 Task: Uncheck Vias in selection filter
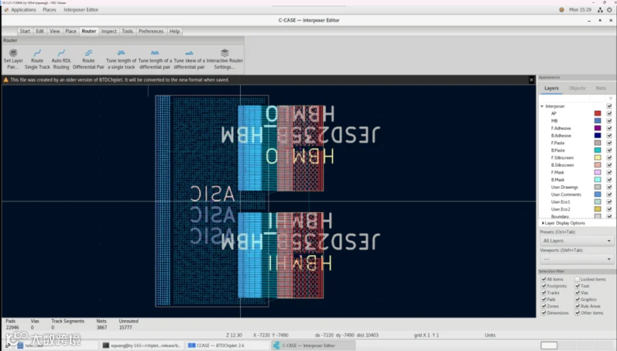[577, 293]
